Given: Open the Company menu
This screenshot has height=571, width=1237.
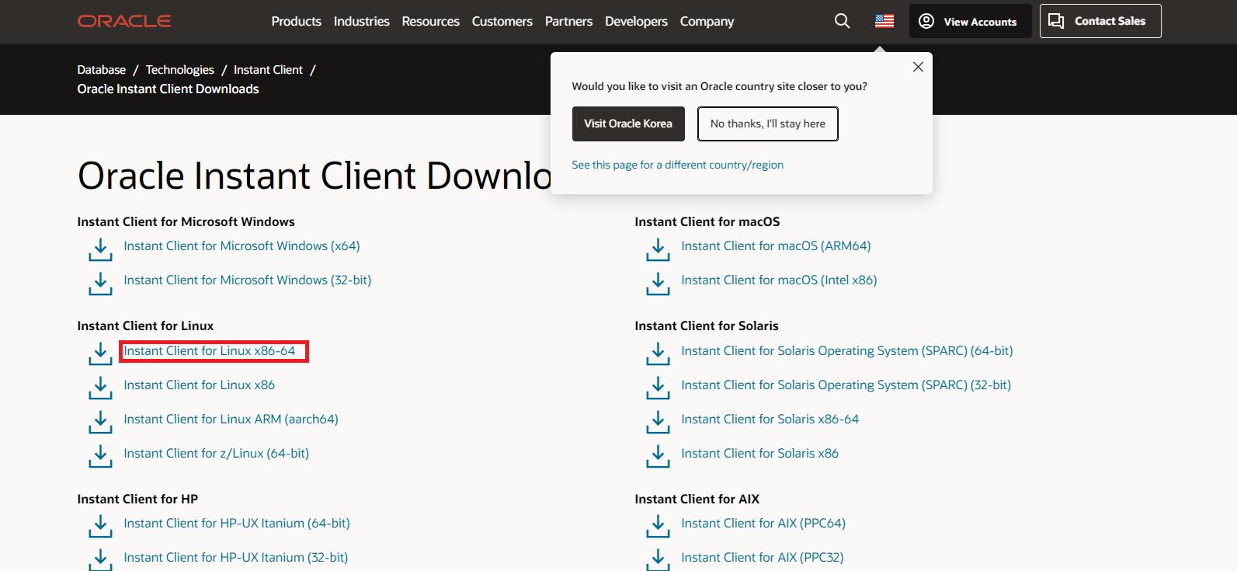Looking at the screenshot, I should coord(707,21).
